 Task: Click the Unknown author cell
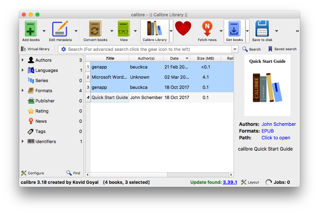pyautogui.click(x=146, y=77)
